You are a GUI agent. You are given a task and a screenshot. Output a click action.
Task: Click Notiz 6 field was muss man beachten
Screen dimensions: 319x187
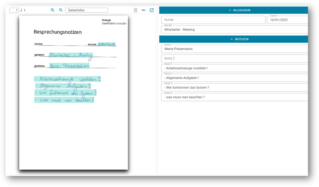click(235, 97)
